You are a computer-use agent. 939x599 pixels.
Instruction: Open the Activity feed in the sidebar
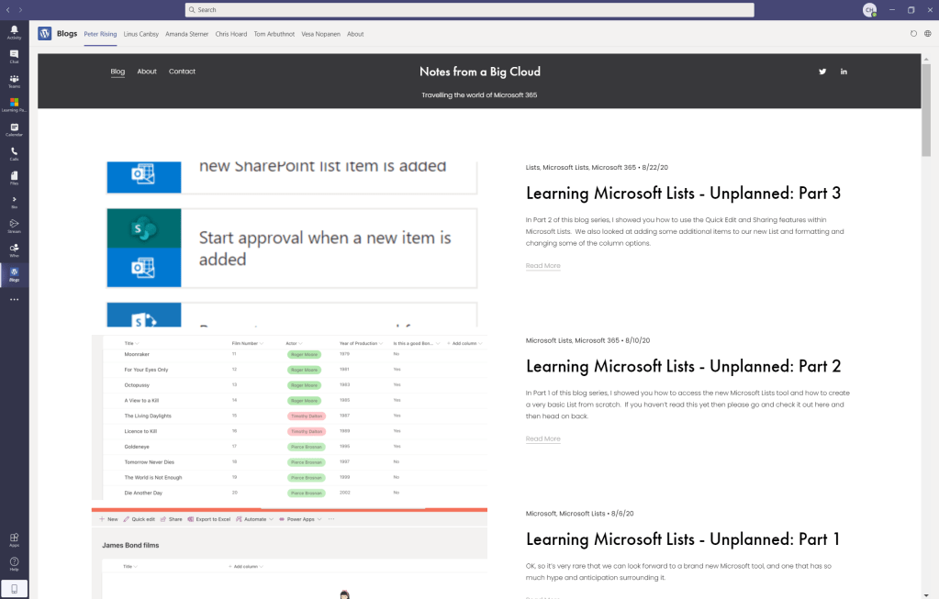[x=14, y=31]
